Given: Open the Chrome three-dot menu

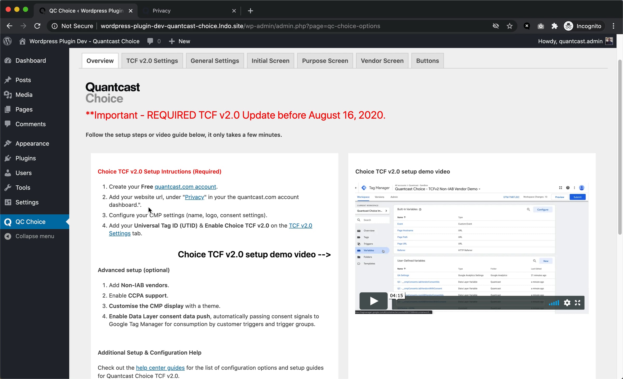Looking at the screenshot, I should pos(614,26).
